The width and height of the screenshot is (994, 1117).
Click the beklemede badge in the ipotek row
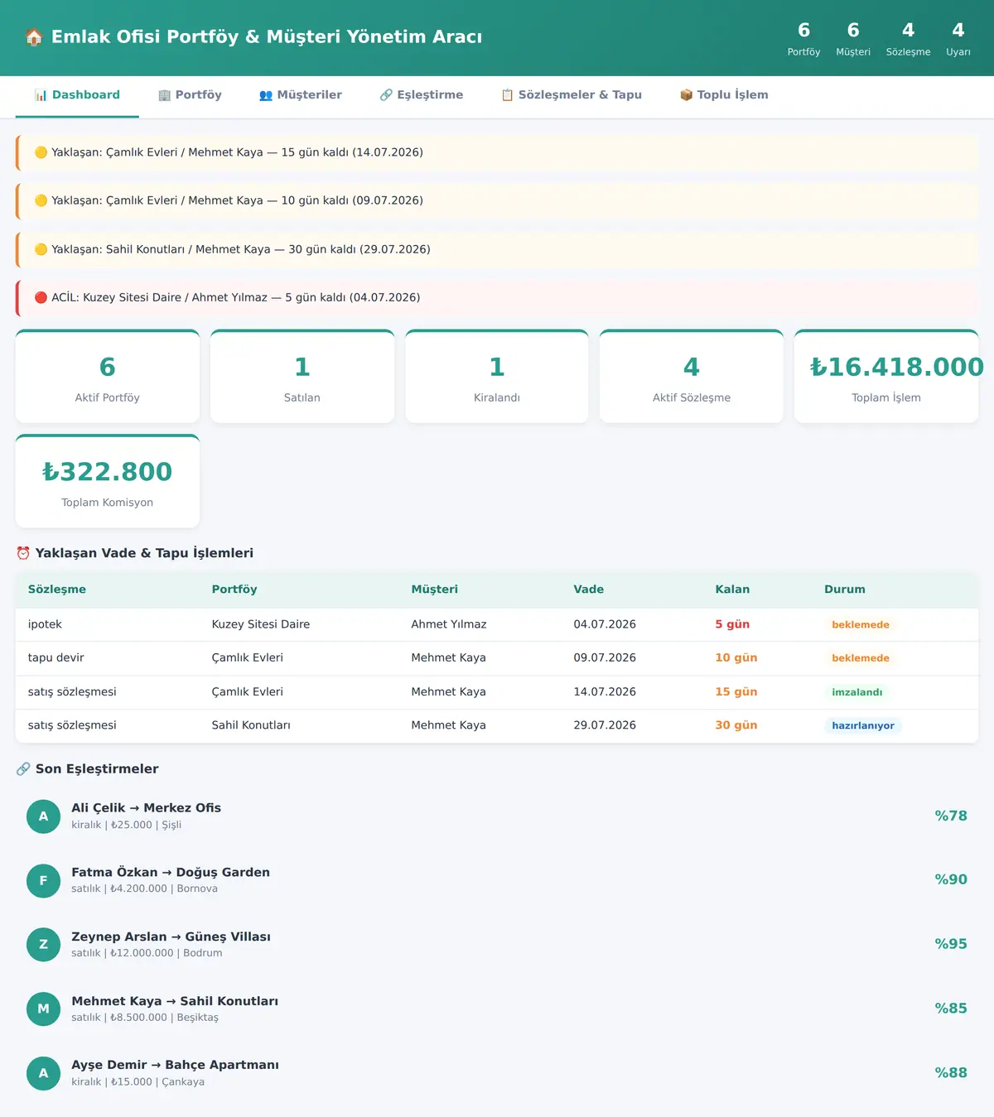point(861,625)
